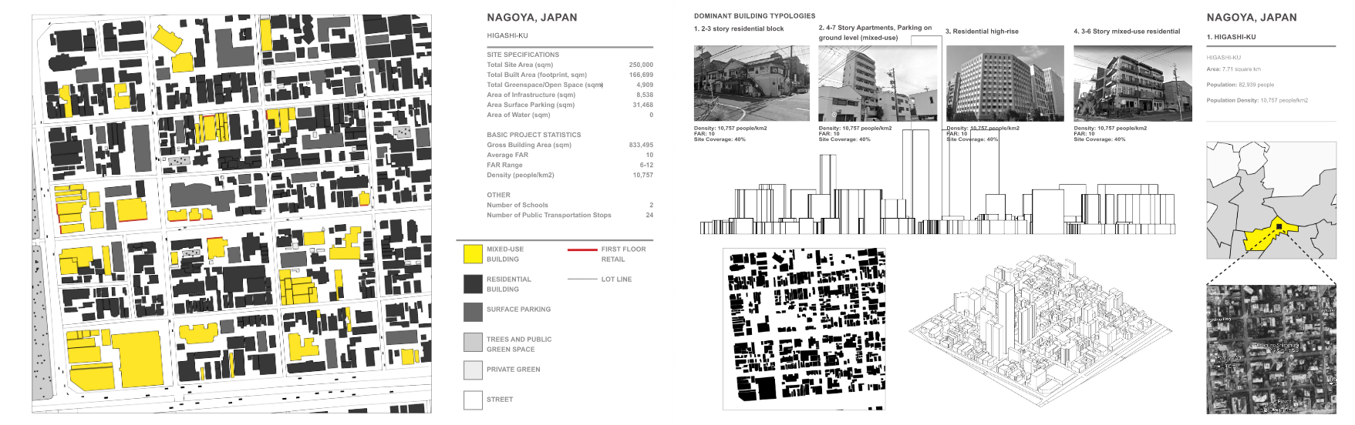Click the Total Built Area value 166,699

click(641, 75)
